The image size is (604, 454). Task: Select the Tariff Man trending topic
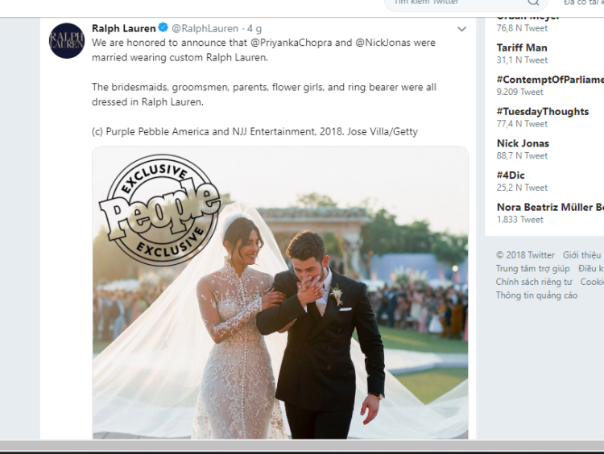tap(521, 47)
